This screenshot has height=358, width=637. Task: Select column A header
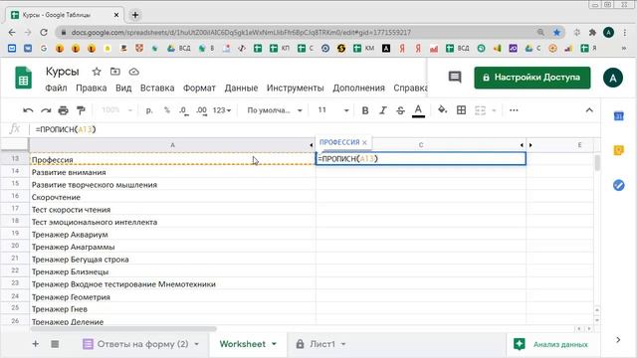point(172,145)
